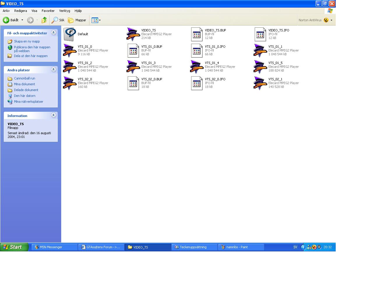
Task: Click the Norton AntiVirus toolbar icon
Action: click(326, 20)
